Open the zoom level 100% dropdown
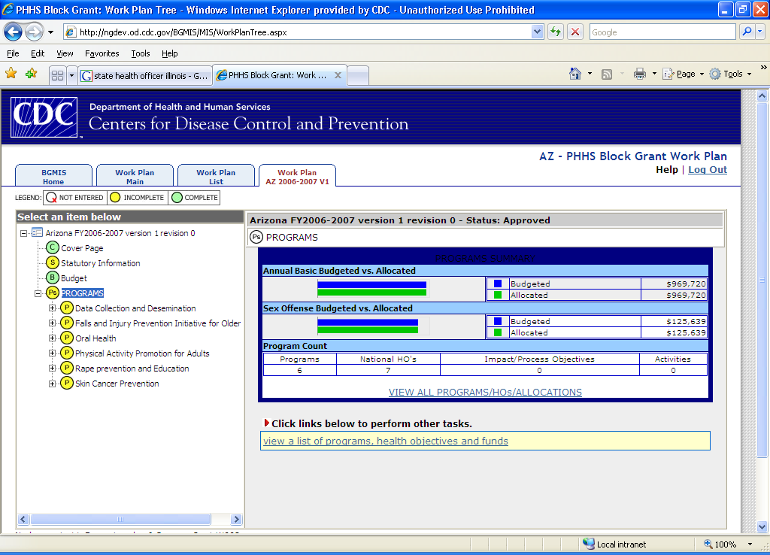 point(750,544)
